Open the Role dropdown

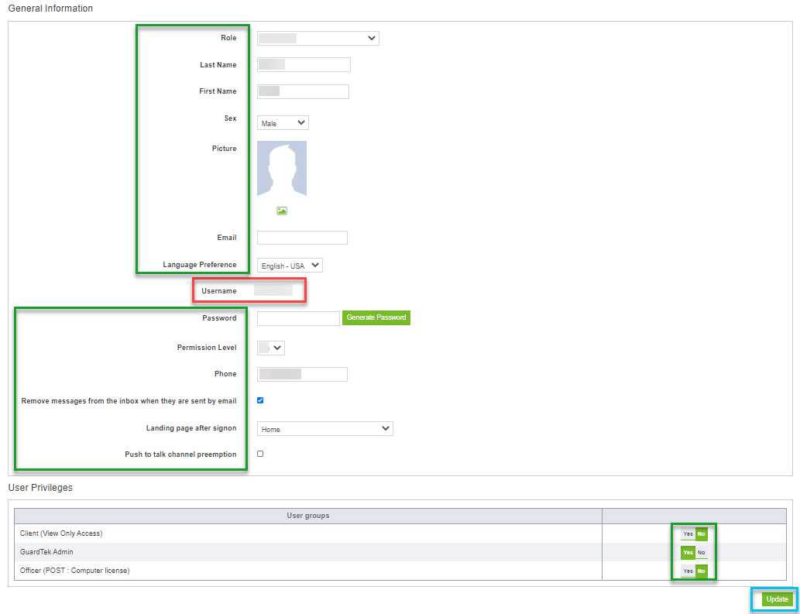tap(318, 38)
